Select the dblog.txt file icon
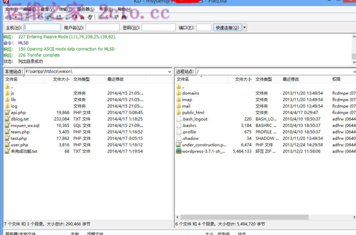356x235 pixels. (7, 119)
